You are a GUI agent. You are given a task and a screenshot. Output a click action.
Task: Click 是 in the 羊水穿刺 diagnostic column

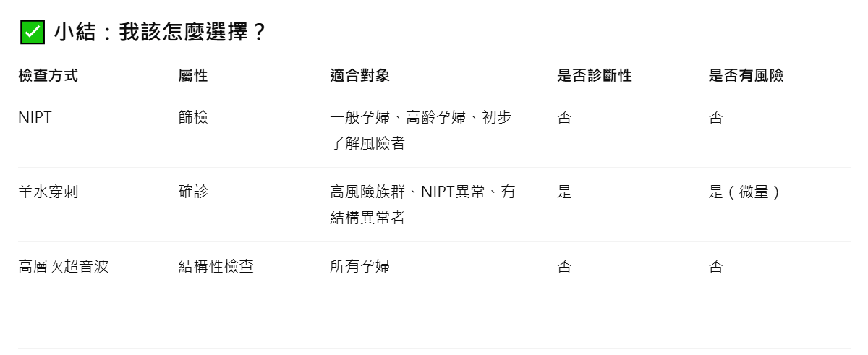click(564, 192)
